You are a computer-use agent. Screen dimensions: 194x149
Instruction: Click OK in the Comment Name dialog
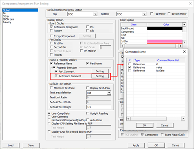point(145,125)
